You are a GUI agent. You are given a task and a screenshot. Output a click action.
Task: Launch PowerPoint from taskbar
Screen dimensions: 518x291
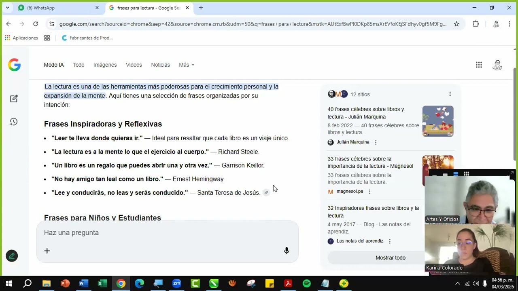(65, 283)
